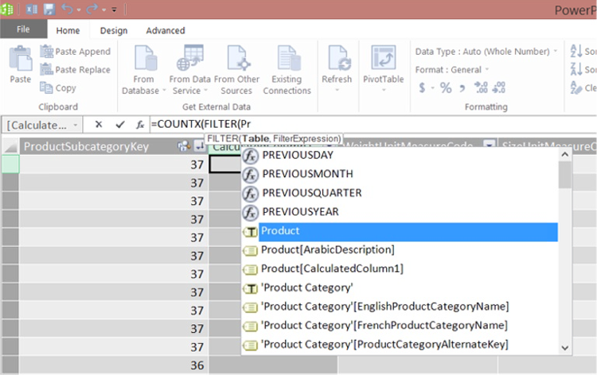Open the Advanced tab
The width and height of the screenshot is (597, 375).
165,30
